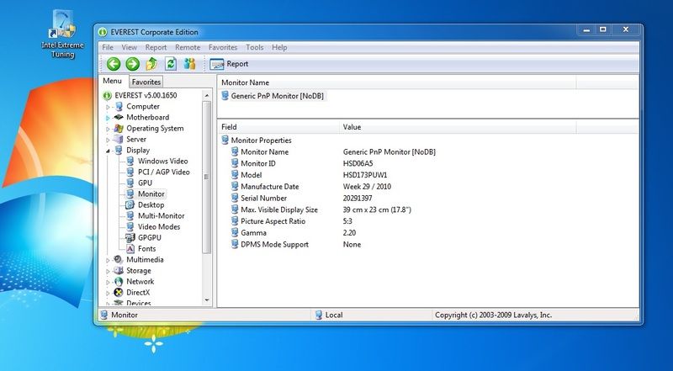Select the EVEREST v5.00.1650 root node
Viewport: 673px width, 371px height.
pyautogui.click(x=146, y=95)
